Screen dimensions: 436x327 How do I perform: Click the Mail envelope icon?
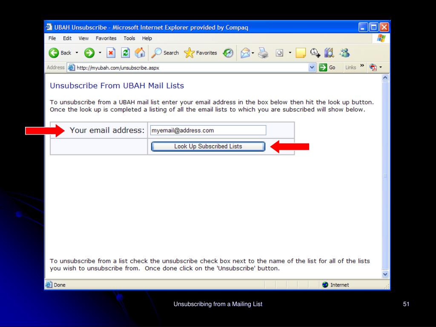pos(245,53)
